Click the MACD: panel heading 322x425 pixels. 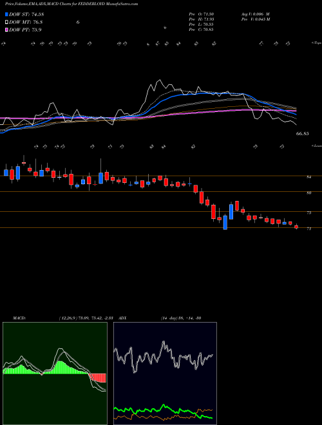(19, 318)
